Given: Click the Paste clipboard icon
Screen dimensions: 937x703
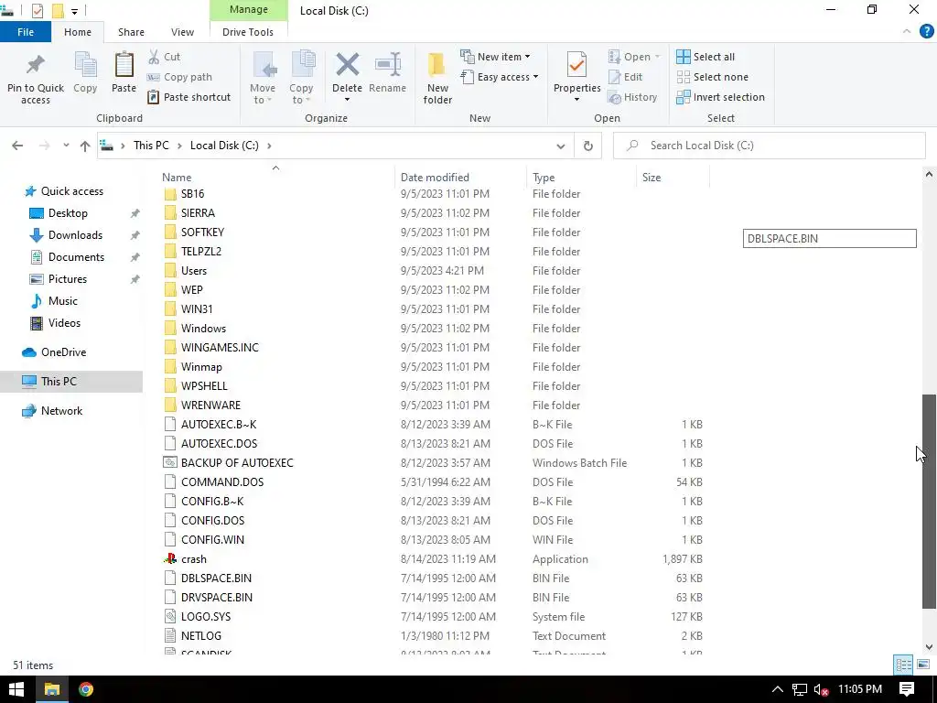Looking at the screenshot, I should click(124, 65).
